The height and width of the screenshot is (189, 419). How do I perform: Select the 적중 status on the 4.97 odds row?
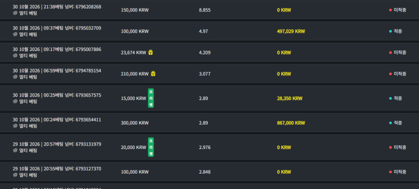click(397, 31)
